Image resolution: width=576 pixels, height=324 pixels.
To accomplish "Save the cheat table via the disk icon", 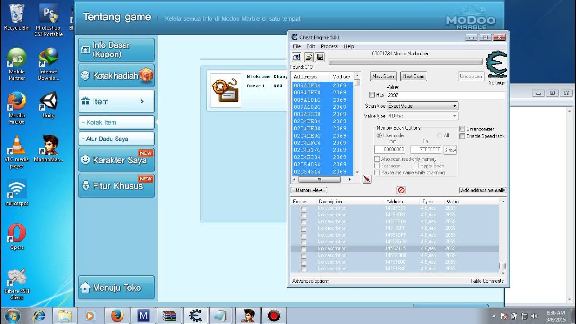I will [x=320, y=57].
